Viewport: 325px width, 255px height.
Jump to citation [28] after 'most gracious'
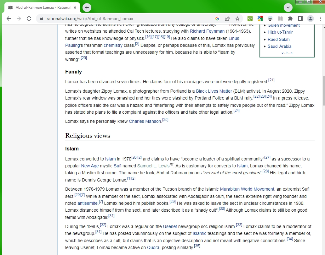click(x=265, y=171)
